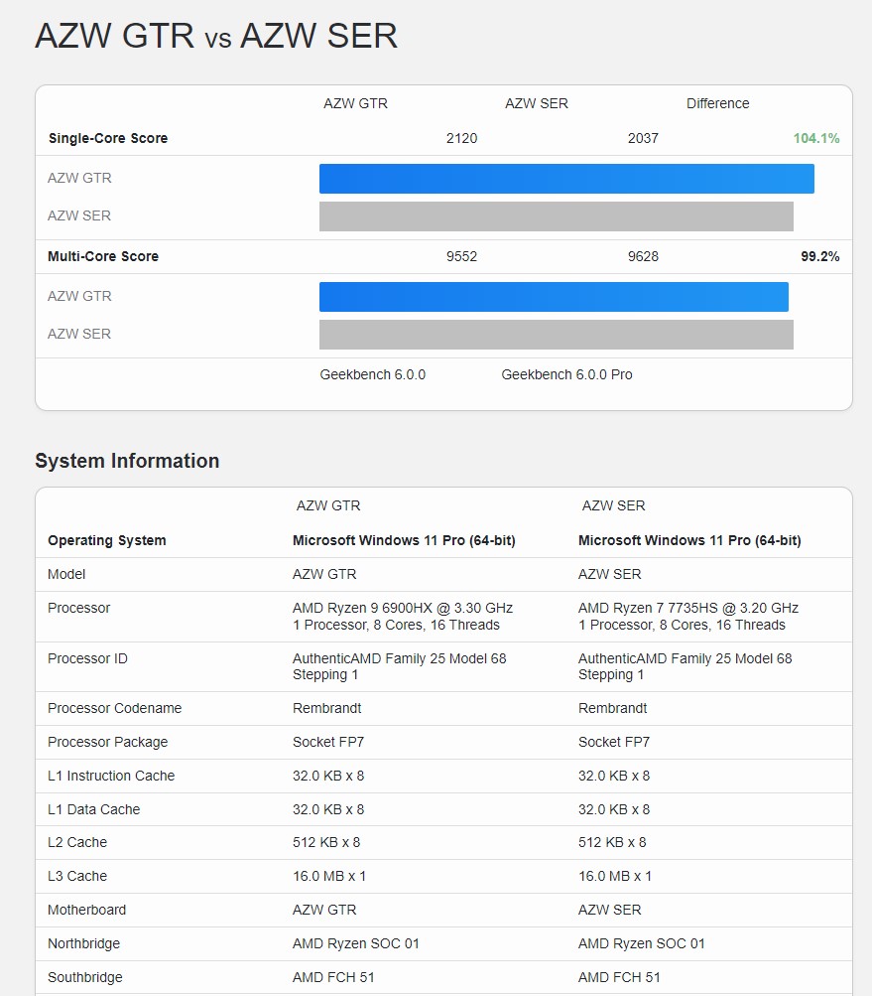Select the L3 Cache row label
Screen dimensions: 872x996
point(77,876)
